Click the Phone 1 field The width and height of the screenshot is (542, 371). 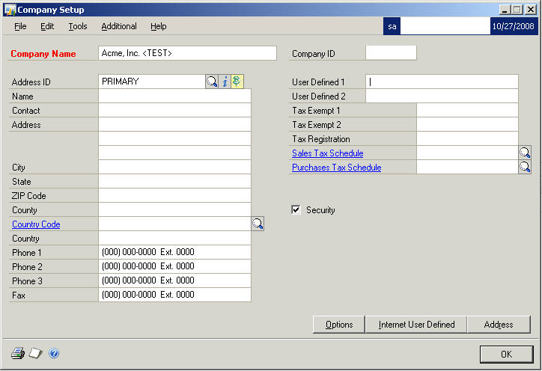point(174,252)
